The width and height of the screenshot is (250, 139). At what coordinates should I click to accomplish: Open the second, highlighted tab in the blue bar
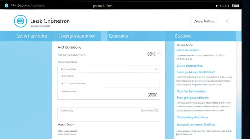pos(77,36)
